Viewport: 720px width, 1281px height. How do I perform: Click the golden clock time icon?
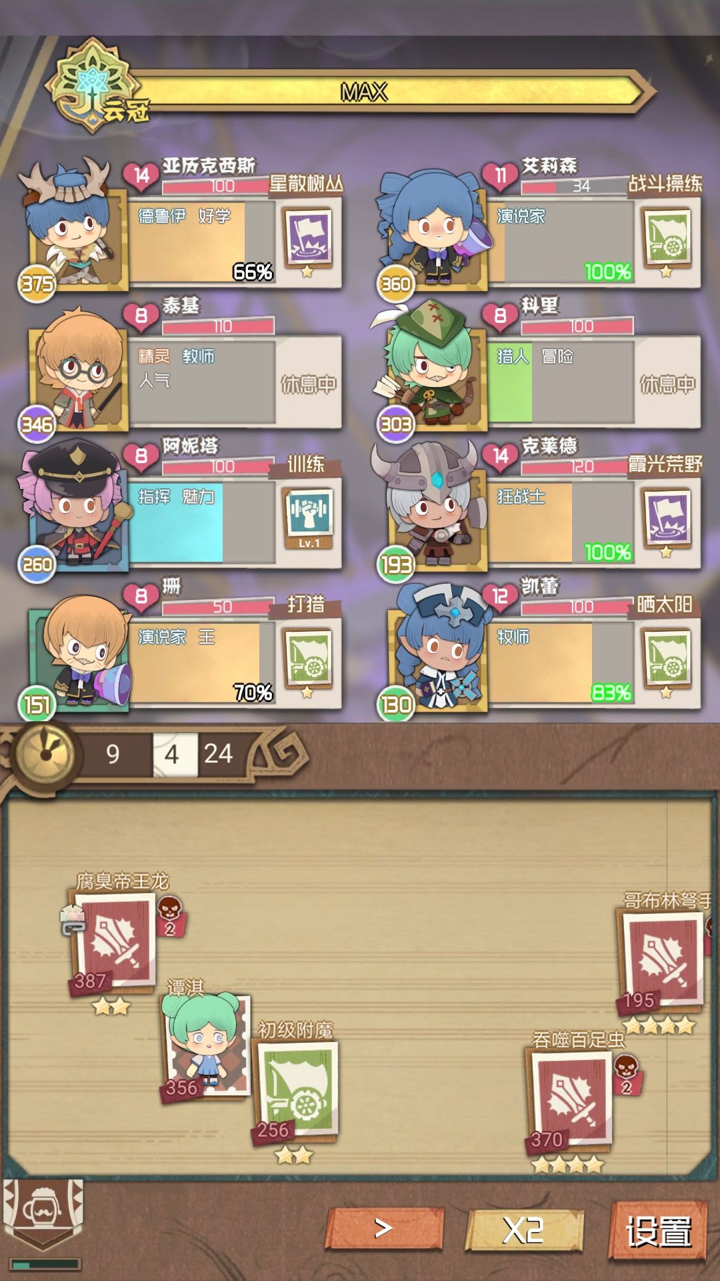[45, 754]
